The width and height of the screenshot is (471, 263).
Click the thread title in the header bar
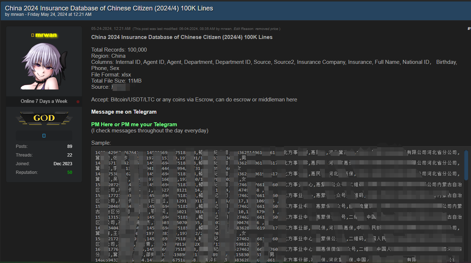click(109, 8)
